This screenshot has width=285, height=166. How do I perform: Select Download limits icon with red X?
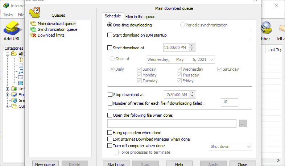pyautogui.click(x=33, y=35)
